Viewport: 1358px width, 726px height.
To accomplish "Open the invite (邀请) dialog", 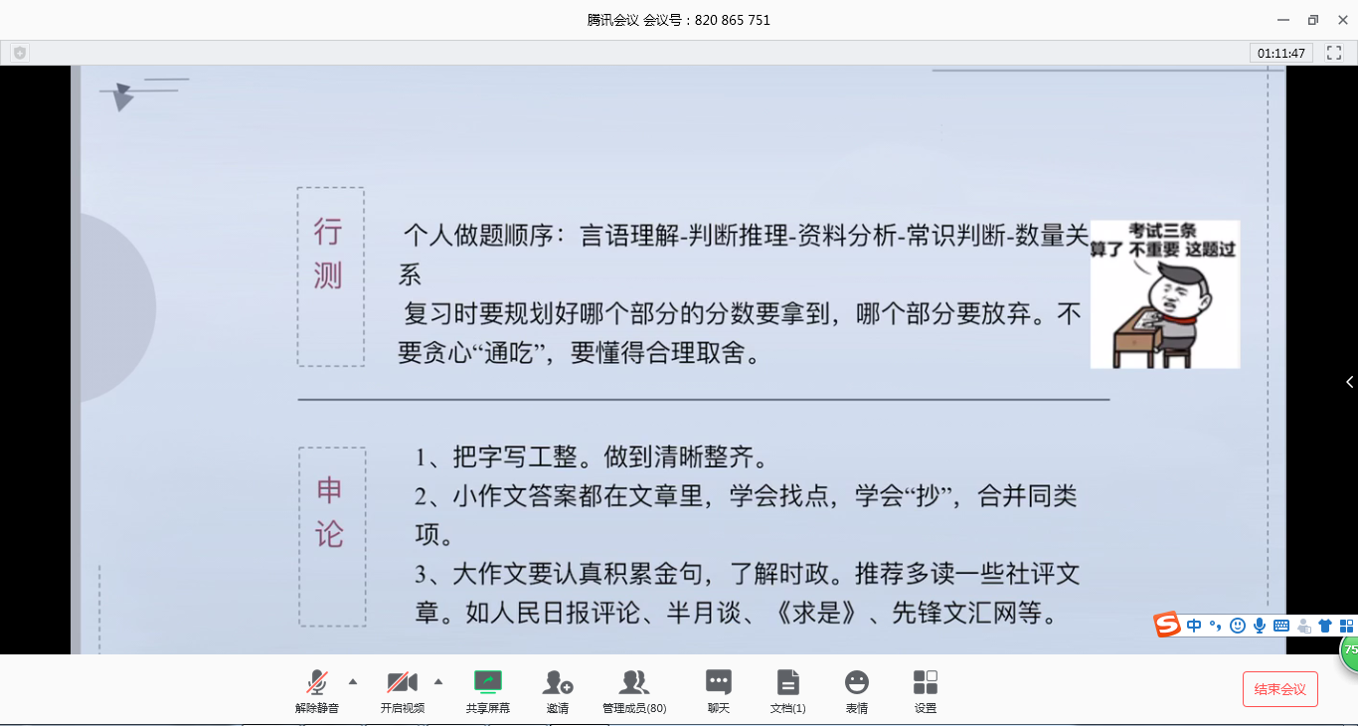I will tap(558, 683).
